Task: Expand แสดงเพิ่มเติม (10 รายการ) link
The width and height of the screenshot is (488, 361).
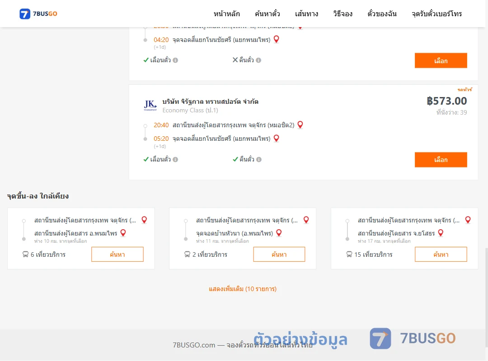Action: [243, 289]
